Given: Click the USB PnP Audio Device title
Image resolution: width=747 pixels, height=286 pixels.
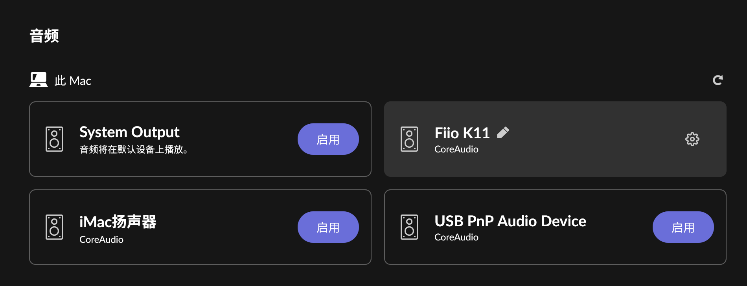Looking at the screenshot, I should pos(510,221).
